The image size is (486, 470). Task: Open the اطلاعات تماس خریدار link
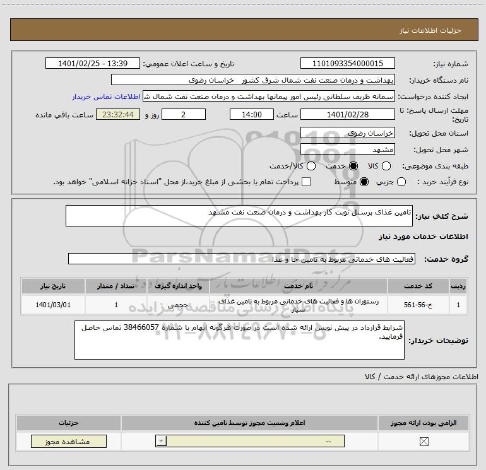(x=106, y=97)
